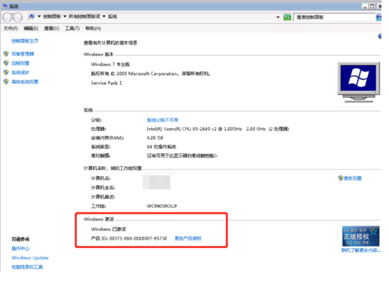Click the Back navigation arrow button

[x=7, y=17]
